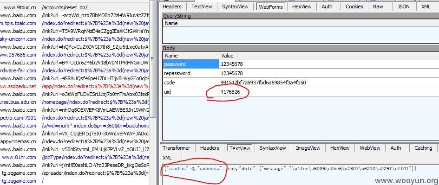Screen dimensions: 439x185
Task: Open the JSON request tab
Action: (x=403, y=6)
